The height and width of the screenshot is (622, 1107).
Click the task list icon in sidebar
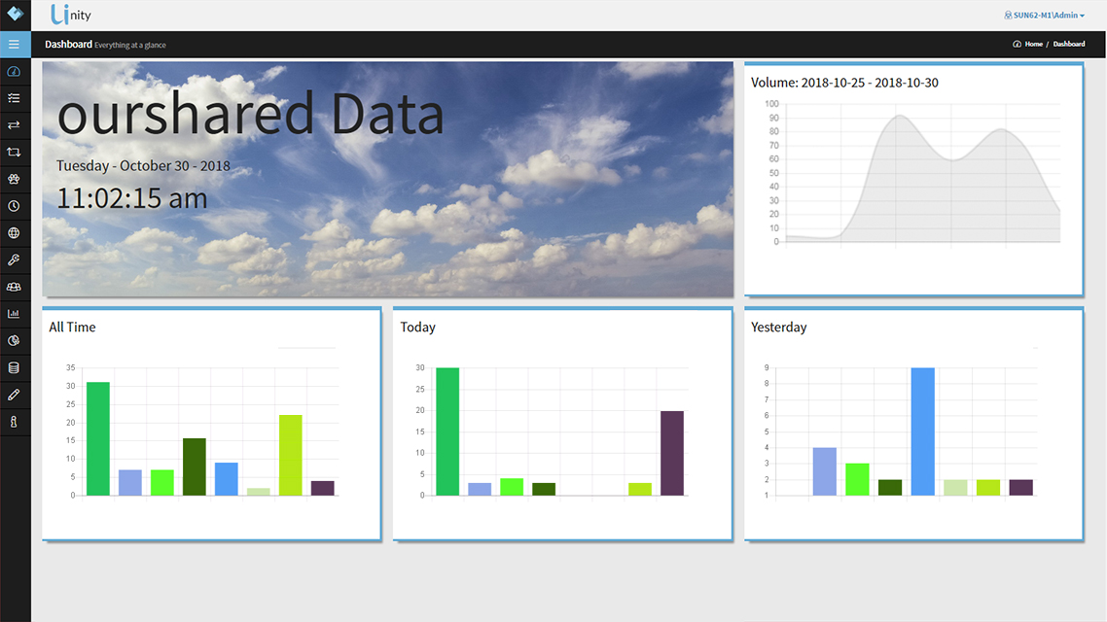(14, 98)
